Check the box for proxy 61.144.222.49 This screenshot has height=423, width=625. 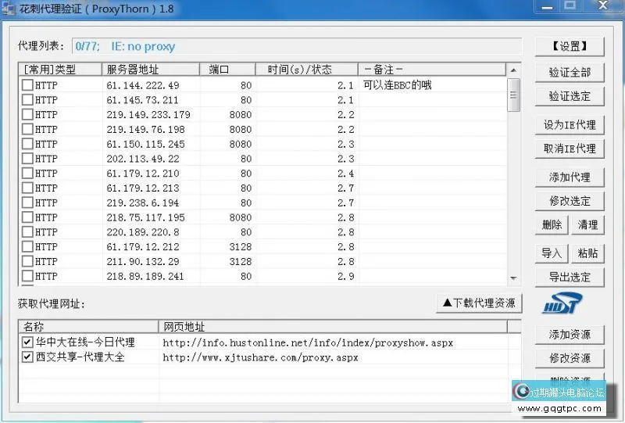pos(27,85)
